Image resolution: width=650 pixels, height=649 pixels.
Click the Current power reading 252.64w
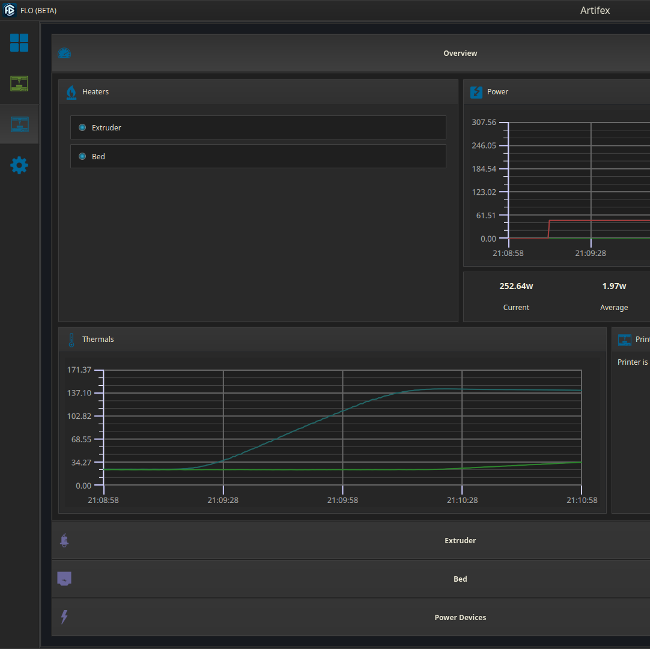(516, 286)
